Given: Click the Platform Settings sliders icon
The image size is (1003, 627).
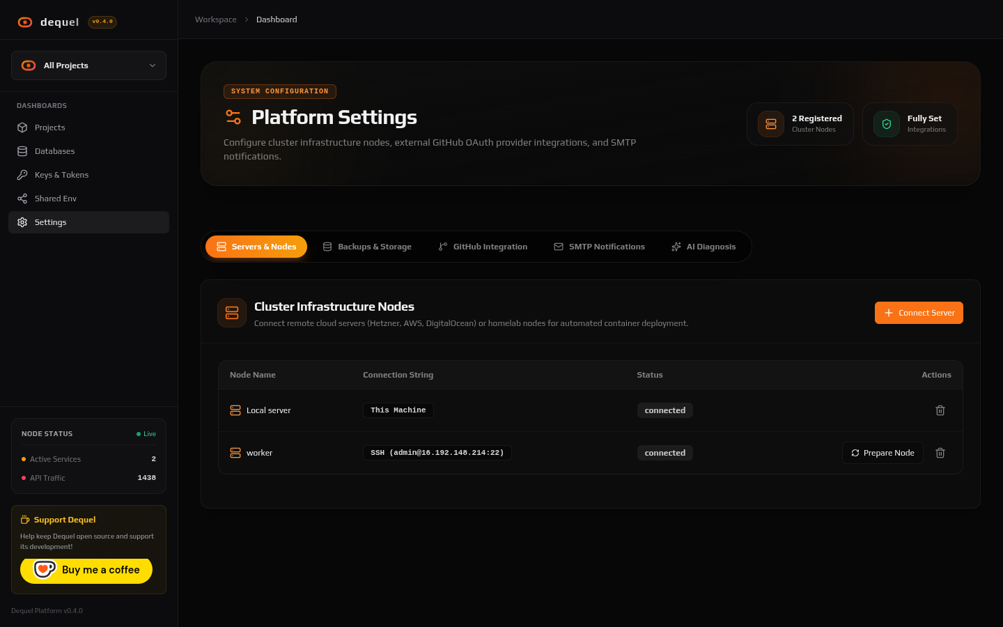Looking at the screenshot, I should click(x=233, y=117).
